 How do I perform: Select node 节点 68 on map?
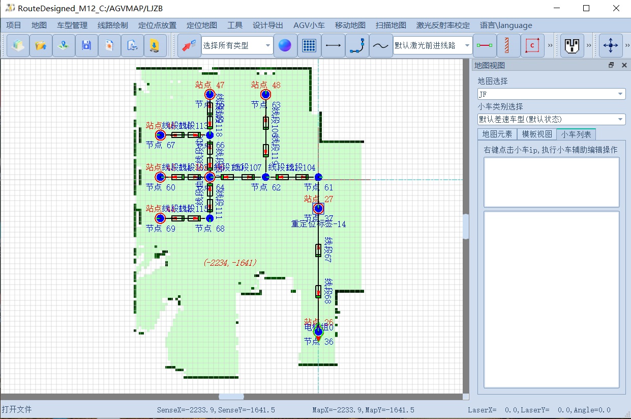click(x=209, y=218)
